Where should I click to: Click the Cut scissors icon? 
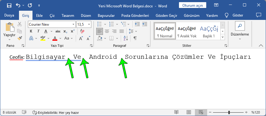tap(20, 24)
